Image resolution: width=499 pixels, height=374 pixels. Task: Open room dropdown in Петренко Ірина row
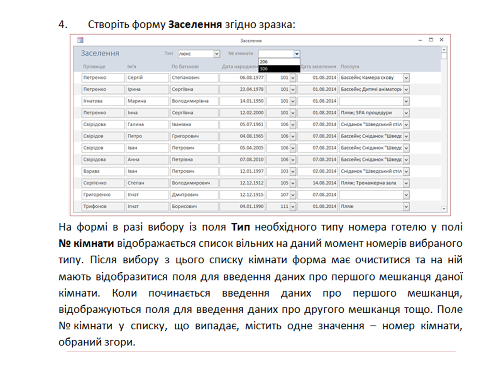(293, 89)
